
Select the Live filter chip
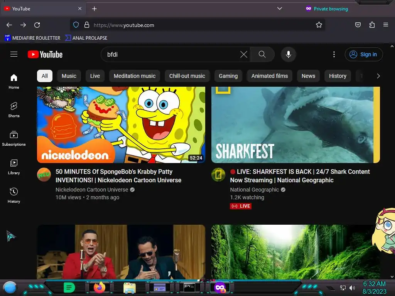click(x=95, y=76)
